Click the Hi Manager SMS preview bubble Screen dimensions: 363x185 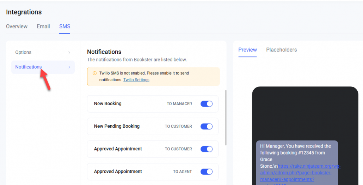297,163
